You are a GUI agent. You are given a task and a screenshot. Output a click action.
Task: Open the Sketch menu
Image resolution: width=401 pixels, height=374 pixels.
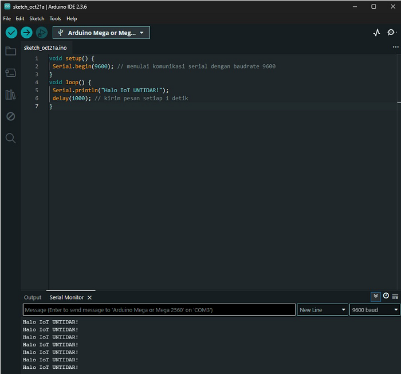37,19
